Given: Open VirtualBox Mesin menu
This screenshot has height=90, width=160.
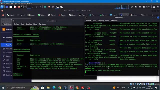Looking at the screenshot, I should point(8,4).
